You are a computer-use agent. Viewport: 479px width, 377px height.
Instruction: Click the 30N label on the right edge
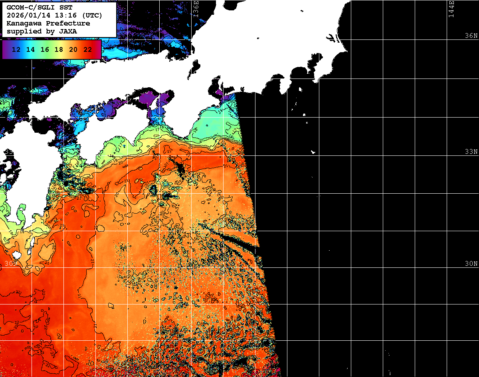click(471, 264)
